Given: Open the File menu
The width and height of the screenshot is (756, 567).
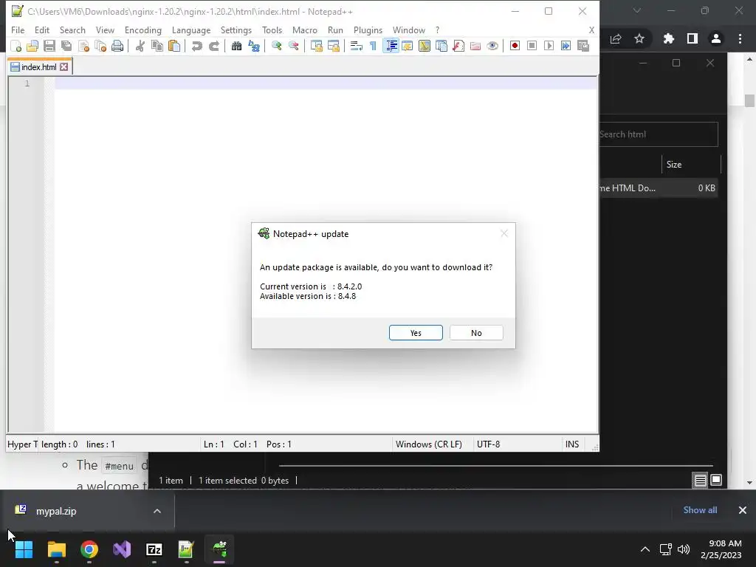Looking at the screenshot, I should [18, 30].
